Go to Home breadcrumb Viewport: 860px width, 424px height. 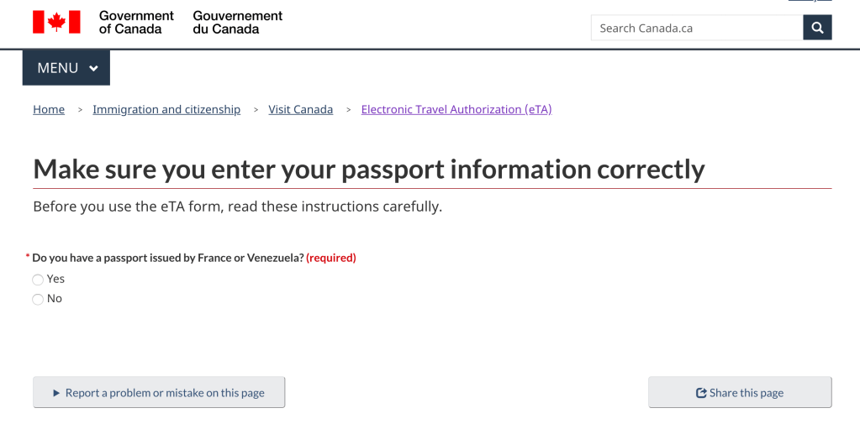49,109
